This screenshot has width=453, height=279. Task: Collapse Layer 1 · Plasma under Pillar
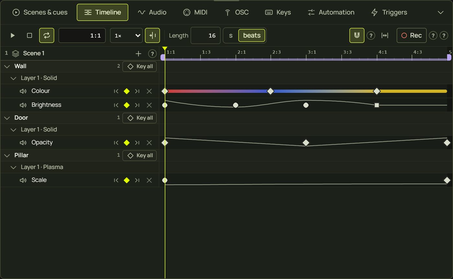pos(13,167)
